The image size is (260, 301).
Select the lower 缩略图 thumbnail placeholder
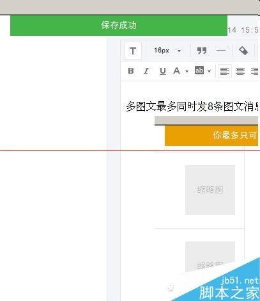coord(210,257)
